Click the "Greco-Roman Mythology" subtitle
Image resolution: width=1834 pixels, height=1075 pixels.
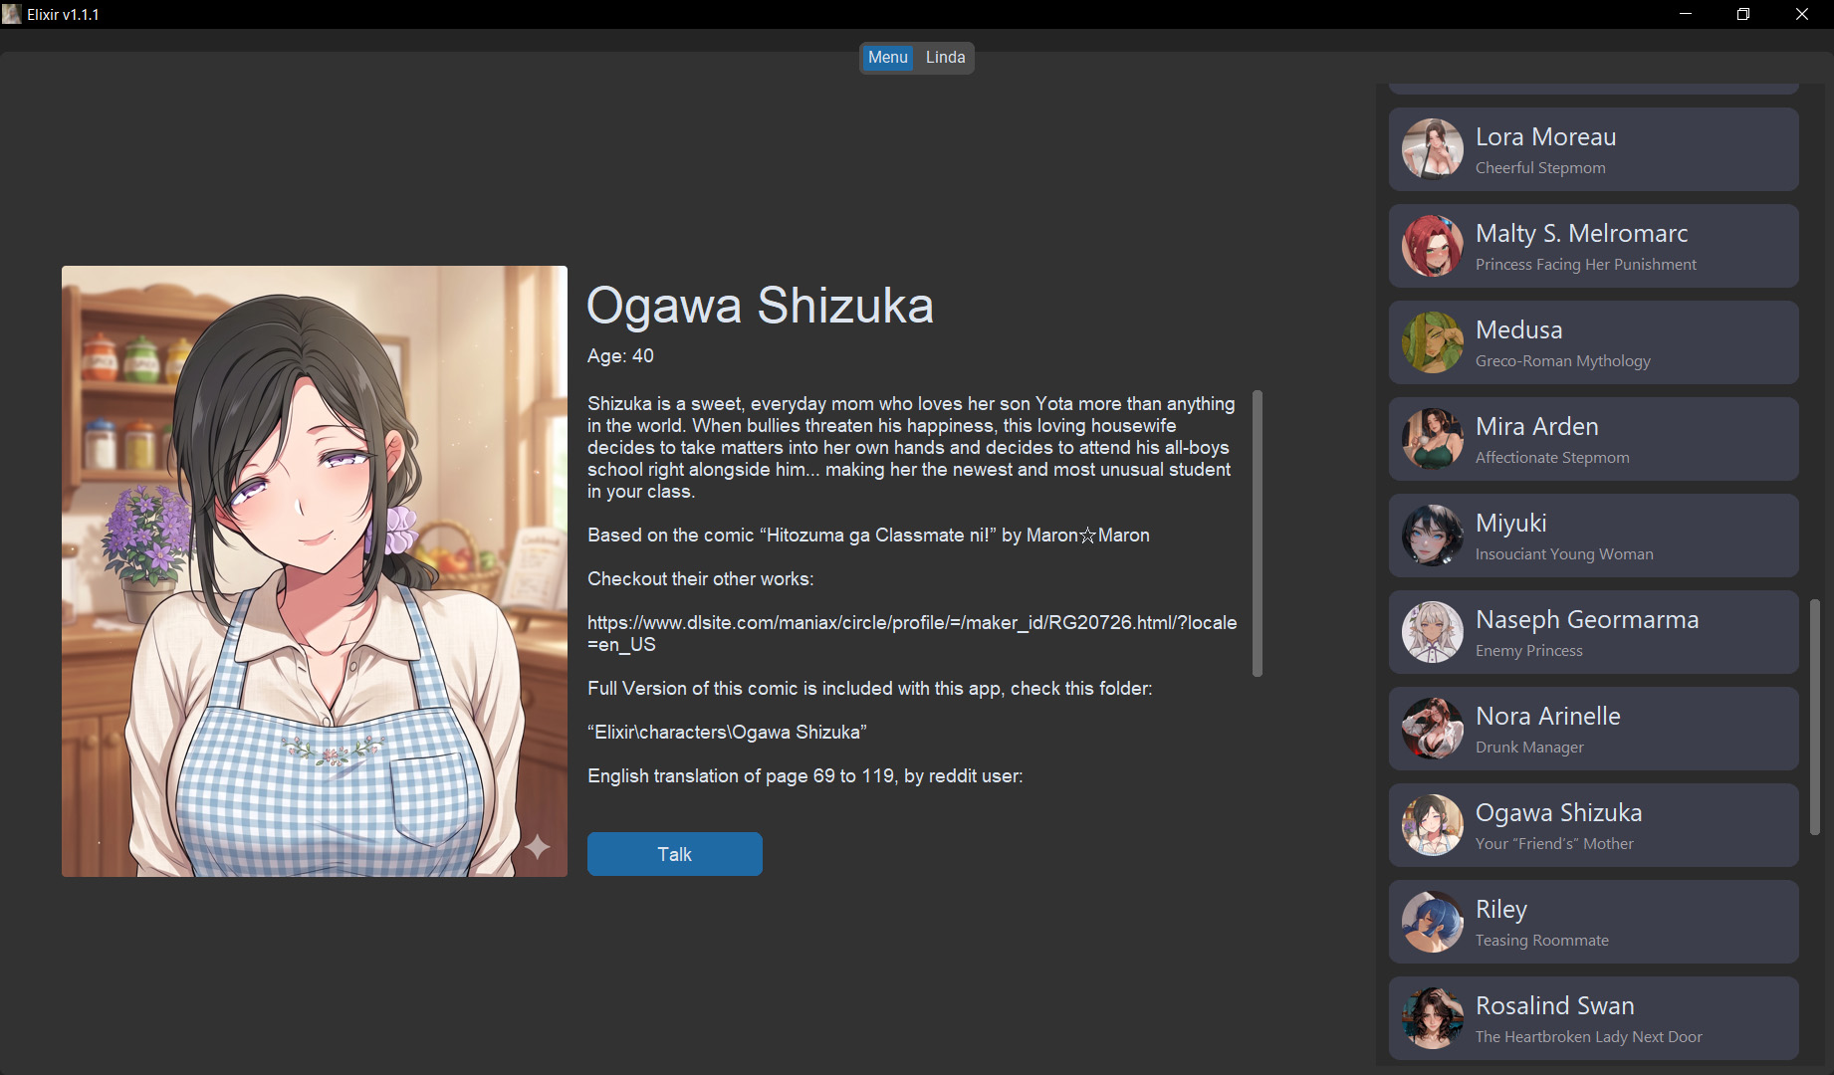[1562, 360]
